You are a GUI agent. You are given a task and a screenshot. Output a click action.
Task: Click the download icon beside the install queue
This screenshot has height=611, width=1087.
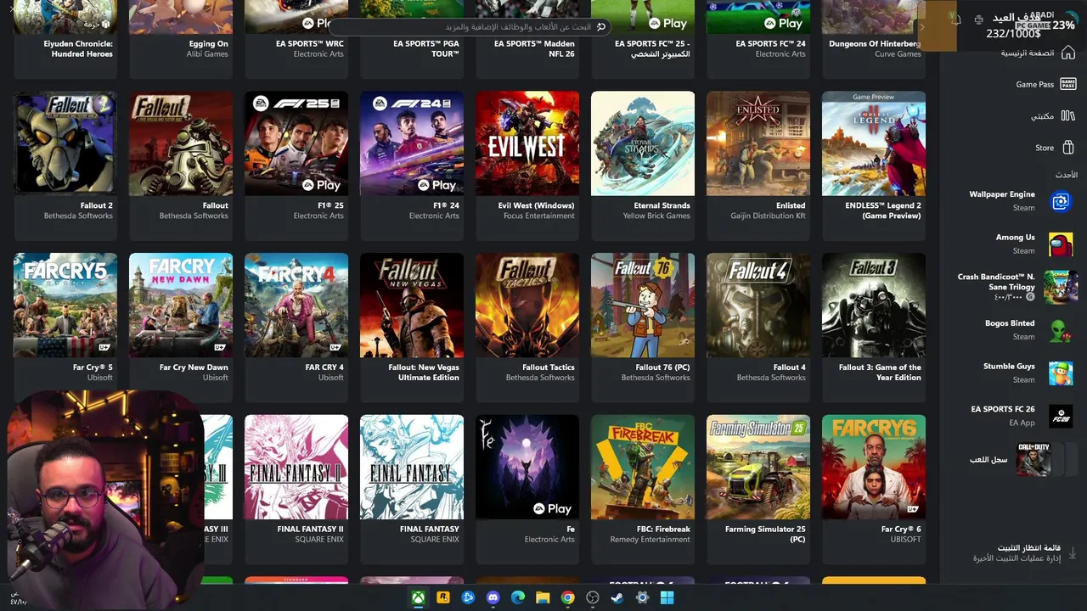point(1072,552)
